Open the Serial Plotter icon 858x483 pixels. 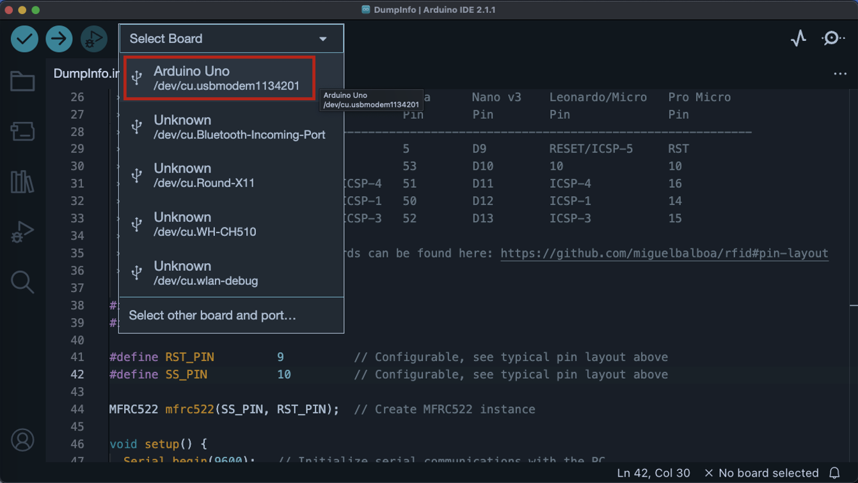(x=798, y=38)
